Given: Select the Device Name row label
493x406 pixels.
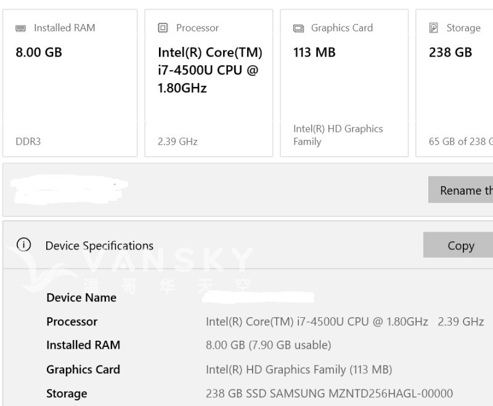Looking at the screenshot, I should (81, 298).
